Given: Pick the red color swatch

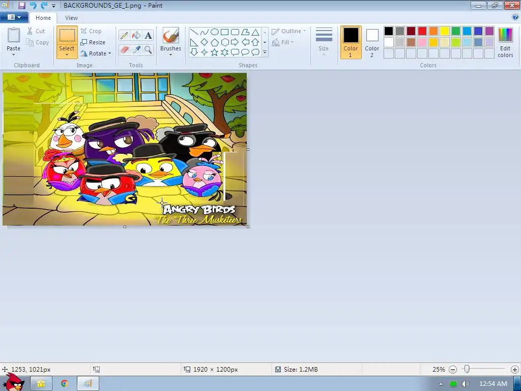Looking at the screenshot, I should [422, 31].
